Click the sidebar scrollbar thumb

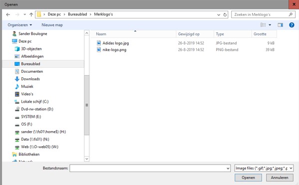point(86,105)
